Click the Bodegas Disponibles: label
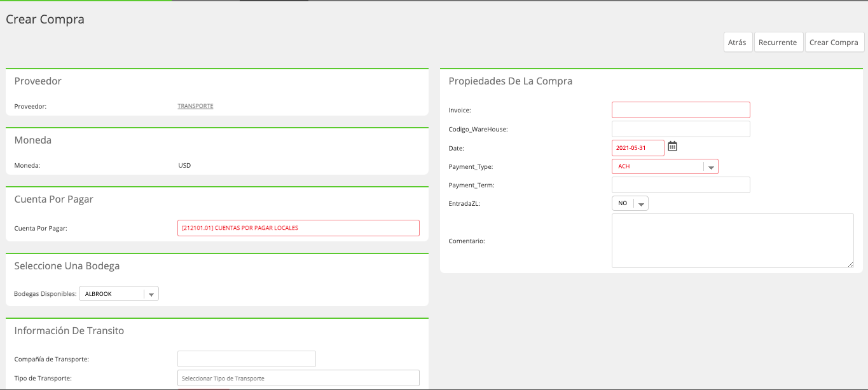 click(x=45, y=294)
